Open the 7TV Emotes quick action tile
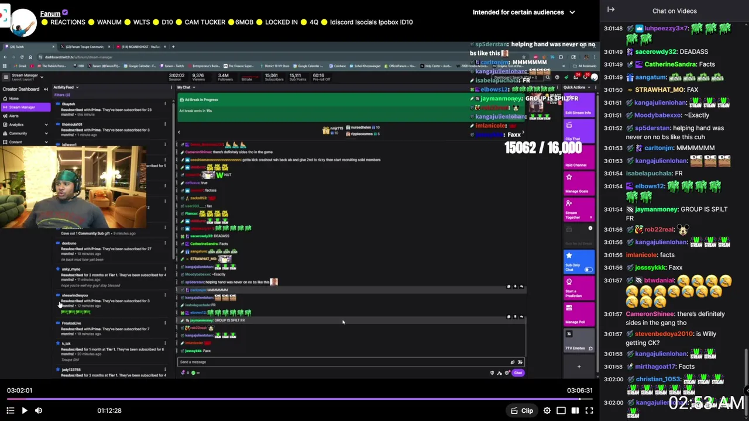This screenshot has height=421, width=749. click(579, 340)
